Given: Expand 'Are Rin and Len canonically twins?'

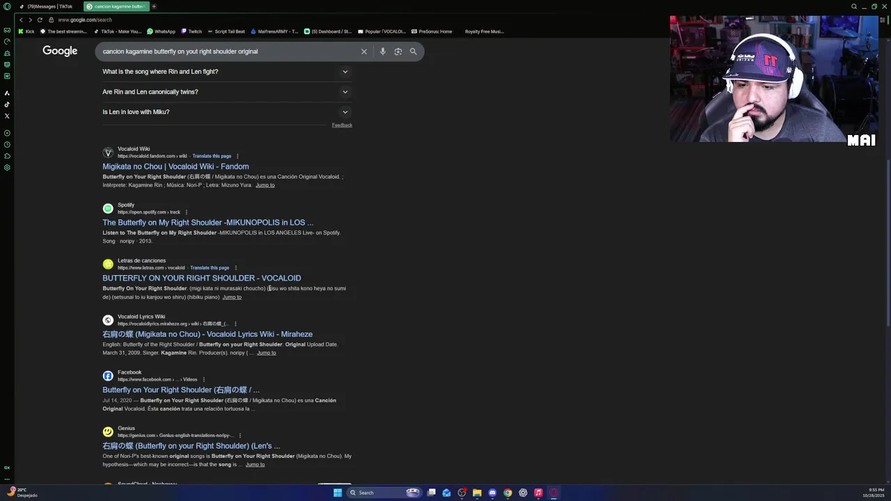Looking at the screenshot, I should click(x=227, y=92).
